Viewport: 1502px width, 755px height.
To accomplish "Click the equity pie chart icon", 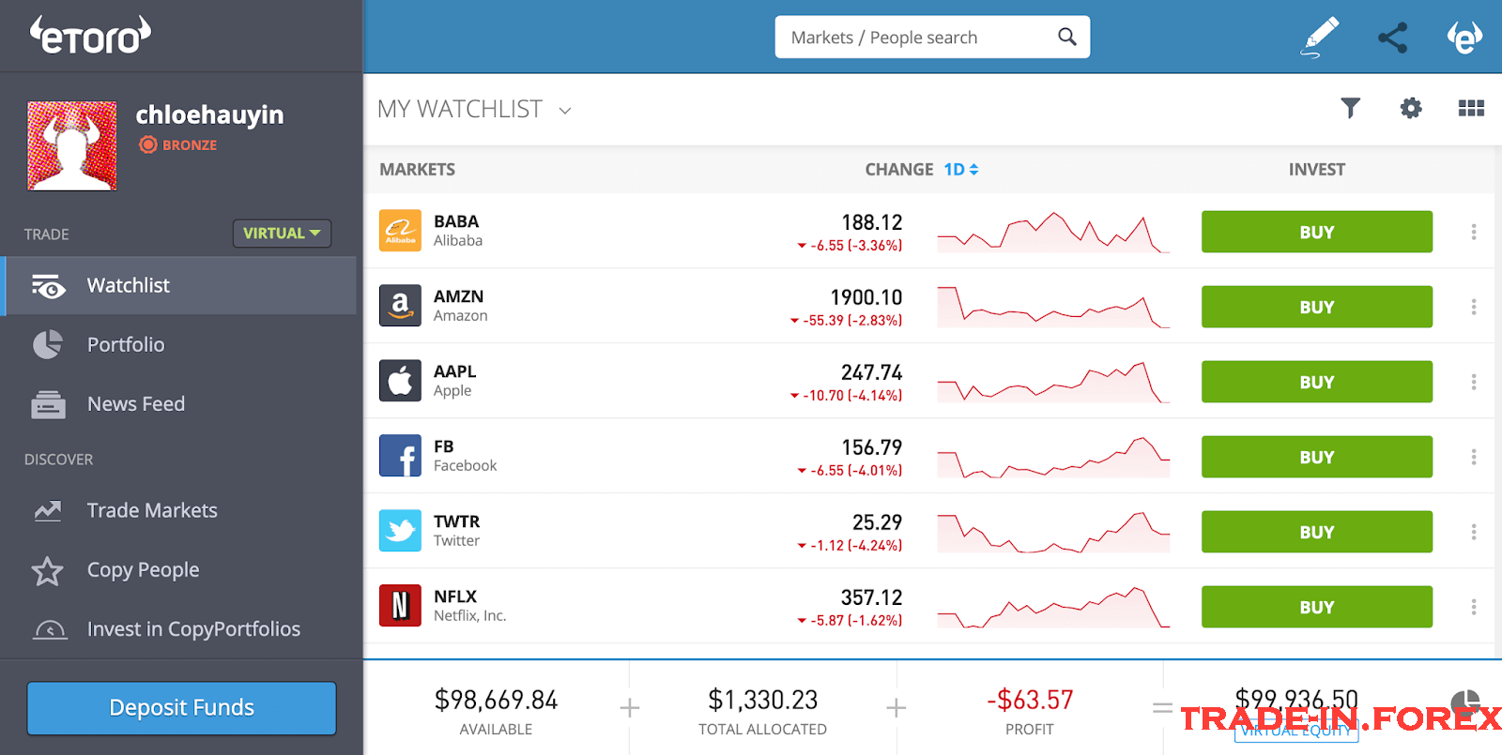I will 1465,703.
